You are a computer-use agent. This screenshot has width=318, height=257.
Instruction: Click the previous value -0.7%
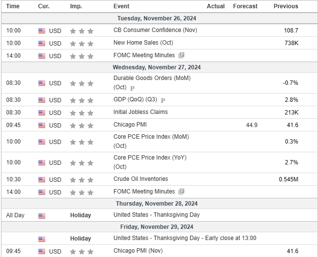pyautogui.click(x=291, y=83)
